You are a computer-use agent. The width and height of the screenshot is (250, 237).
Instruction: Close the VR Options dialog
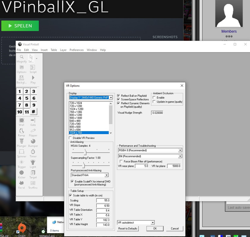click(x=182, y=86)
